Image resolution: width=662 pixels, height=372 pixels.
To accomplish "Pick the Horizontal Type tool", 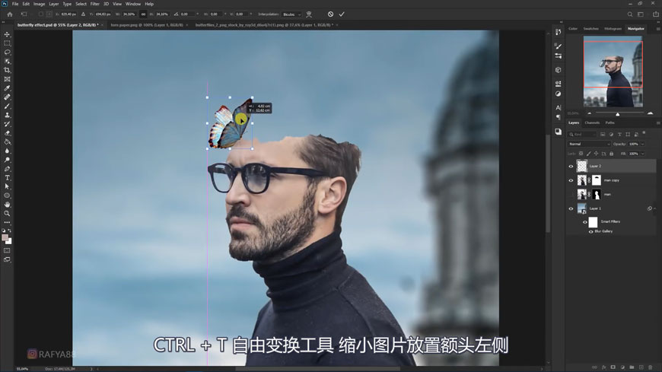I will click(8, 177).
